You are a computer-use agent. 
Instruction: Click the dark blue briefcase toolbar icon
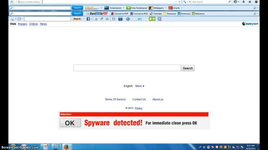tap(120, 19)
